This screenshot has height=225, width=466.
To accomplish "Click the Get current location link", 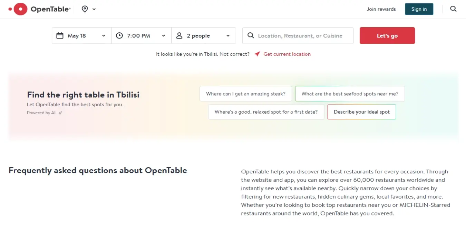I will click(x=287, y=54).
